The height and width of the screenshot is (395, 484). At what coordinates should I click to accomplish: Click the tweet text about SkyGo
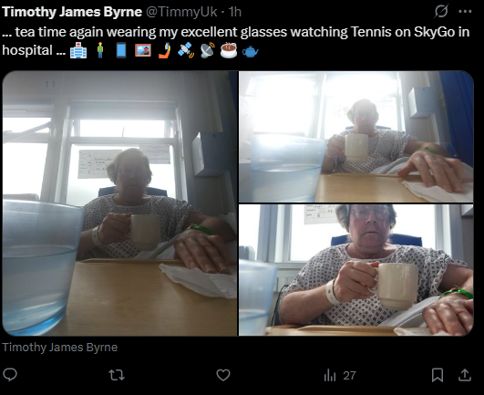point(236,41)
